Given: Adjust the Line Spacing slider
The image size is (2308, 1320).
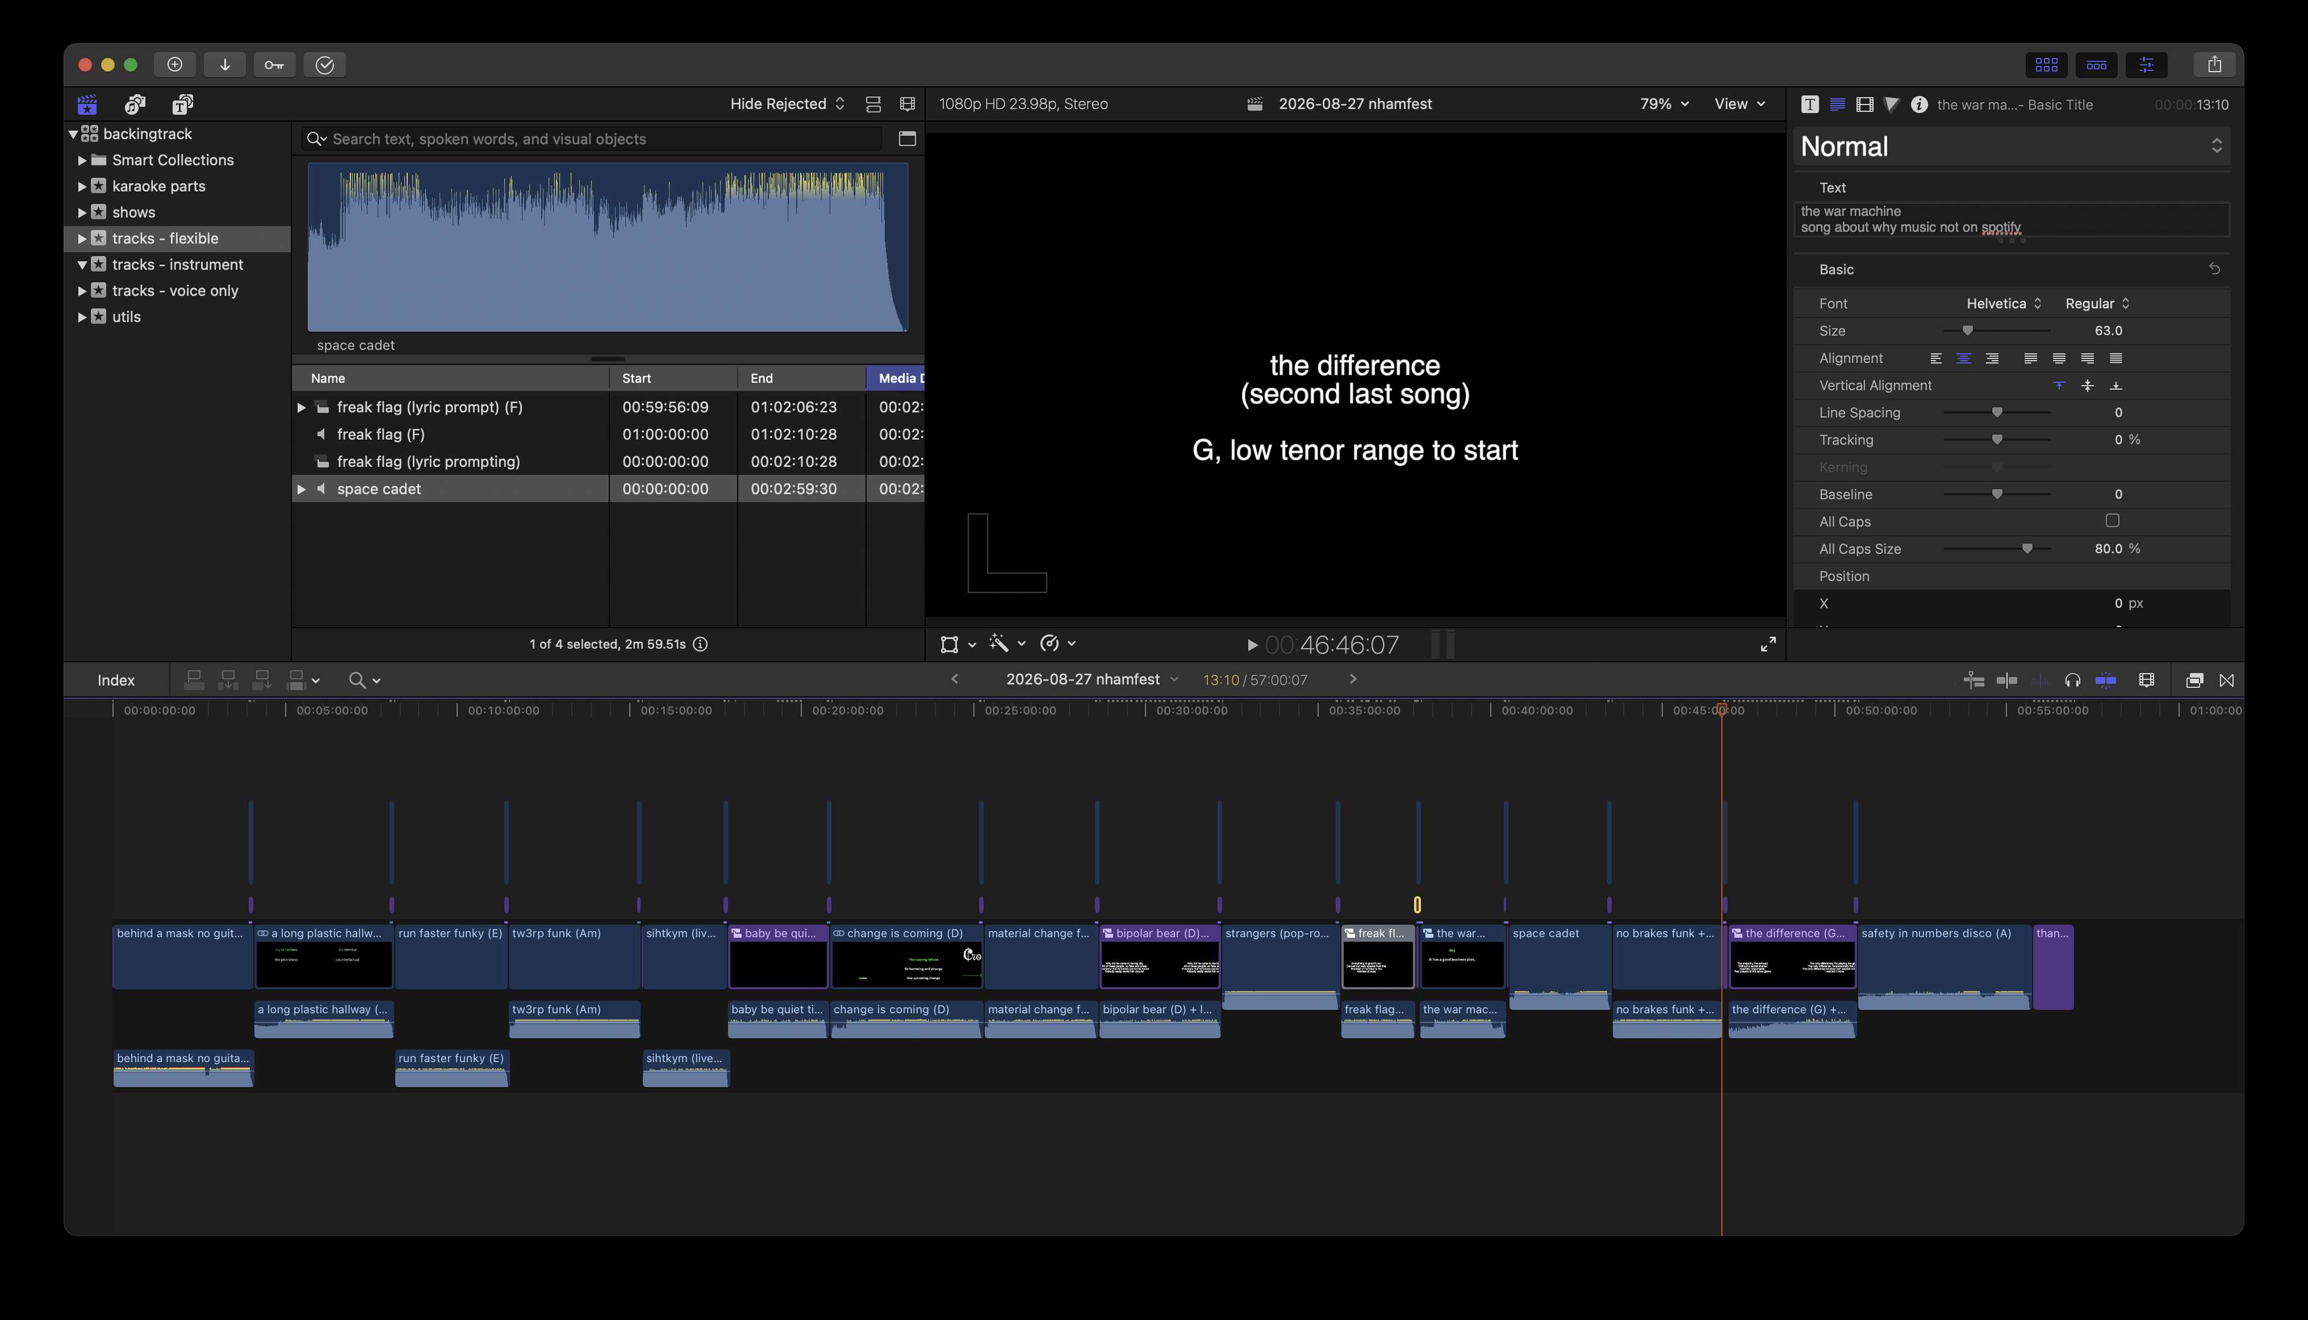Looking at the screenshot, I should pos(1996,413).
